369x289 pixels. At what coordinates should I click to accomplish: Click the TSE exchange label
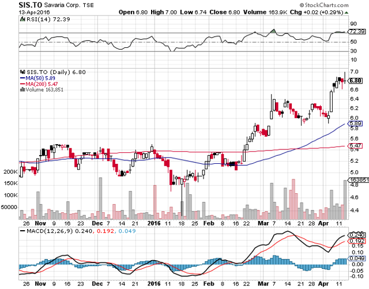pyautogui.click(x=88, y=5)
